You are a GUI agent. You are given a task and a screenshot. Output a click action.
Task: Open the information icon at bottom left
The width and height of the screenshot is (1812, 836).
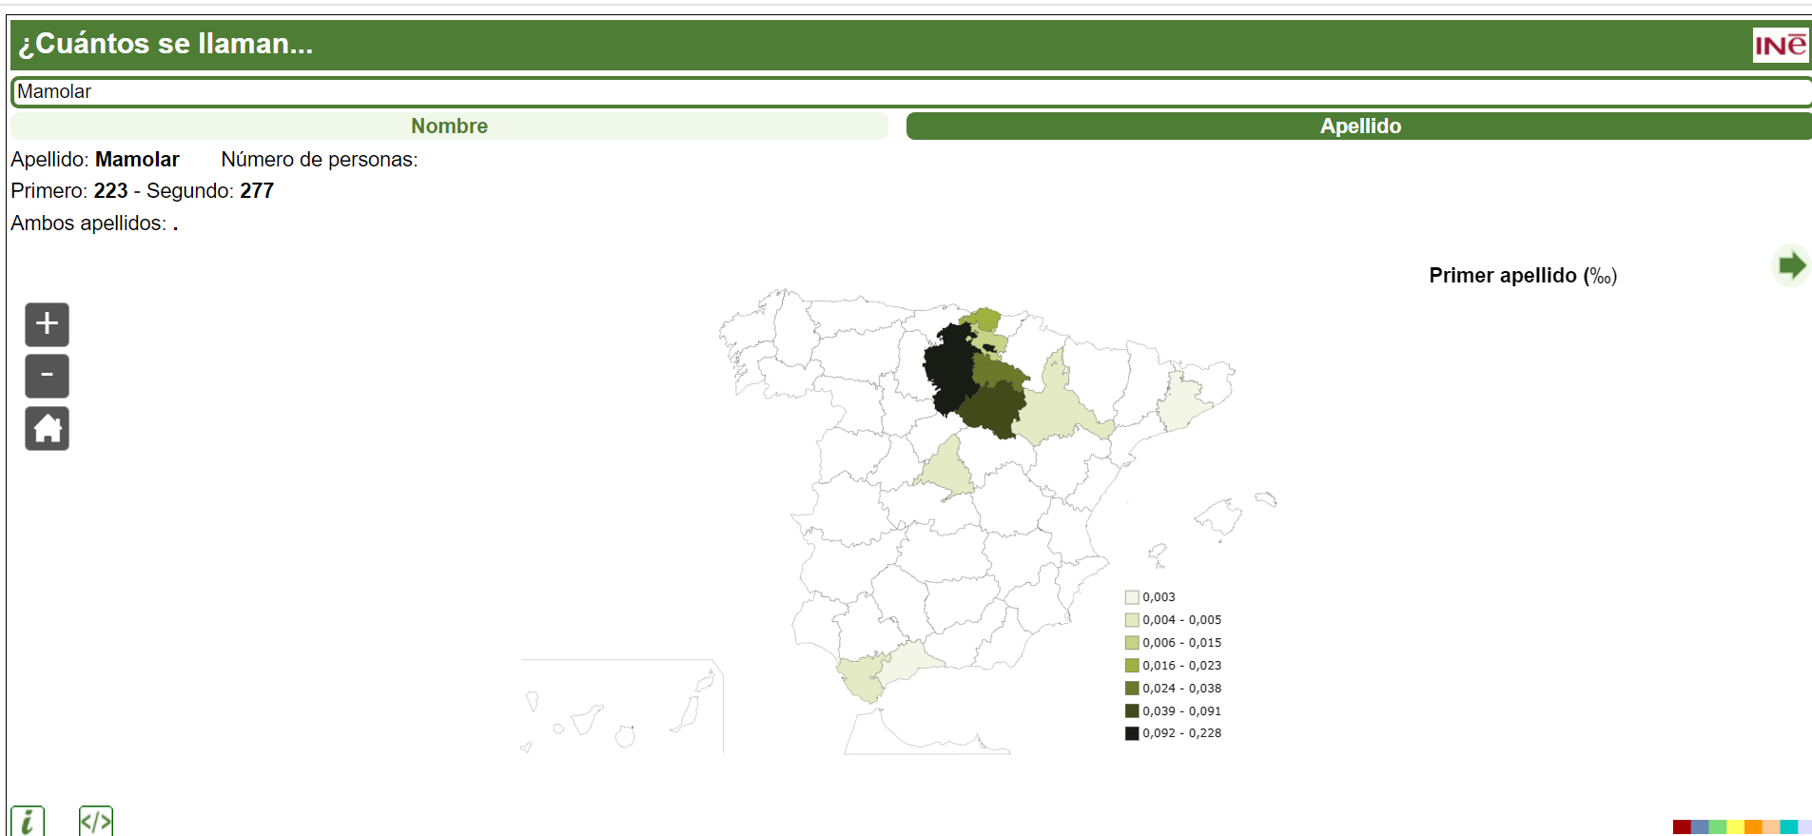point(28,821)
